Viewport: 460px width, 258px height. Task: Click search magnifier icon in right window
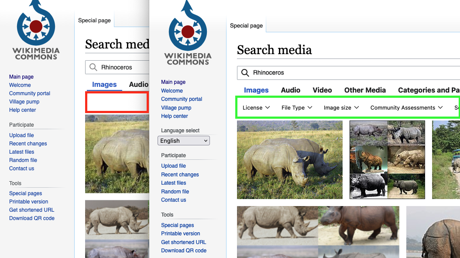pos(245,72)
